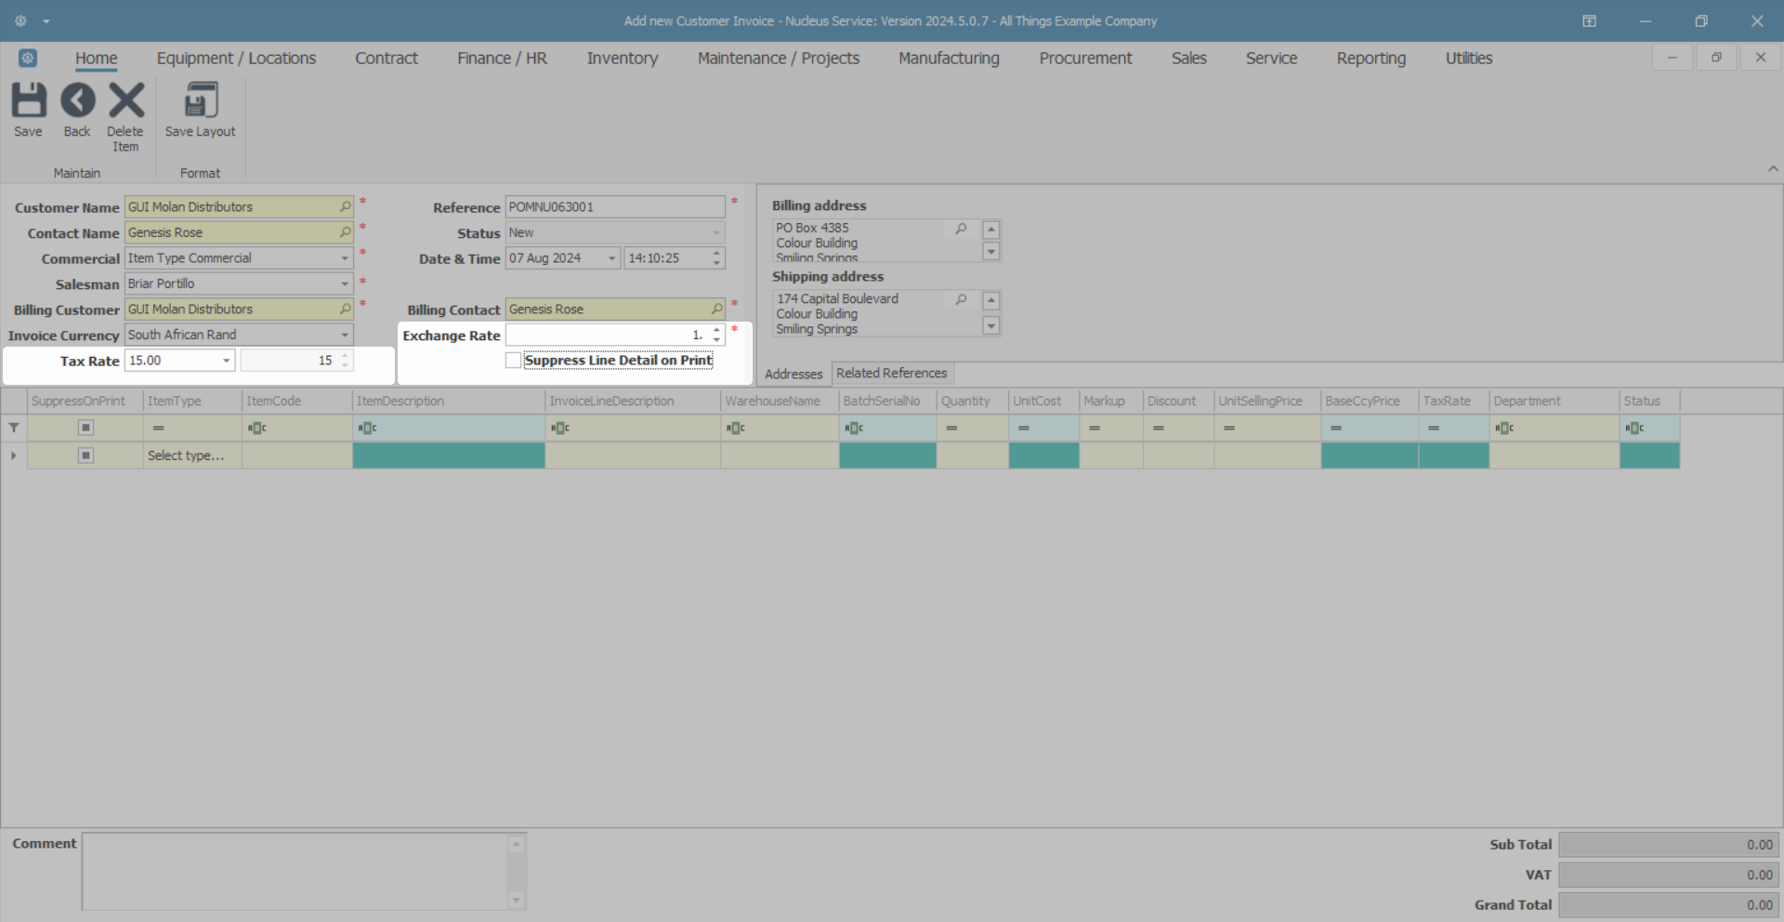
Task: Open Billing Contact lookup magnifier
Action: (716, 309)
